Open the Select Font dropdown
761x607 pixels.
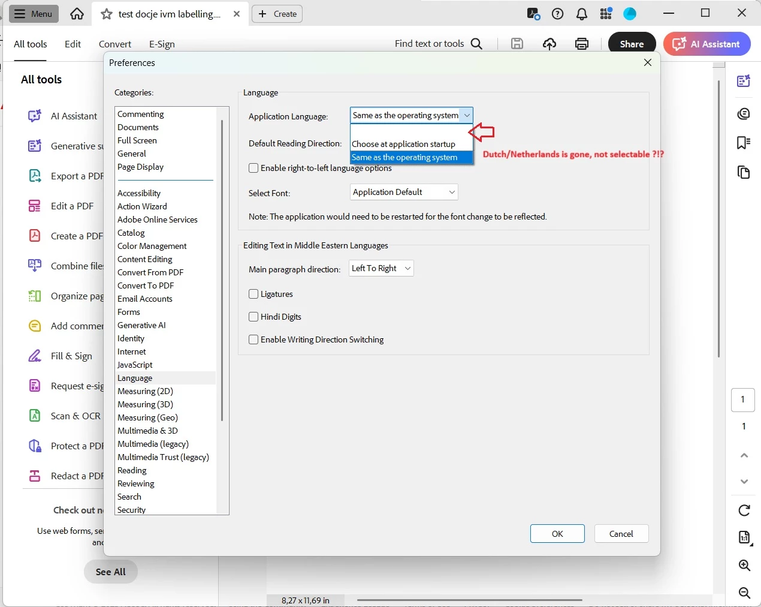(404, 192)
